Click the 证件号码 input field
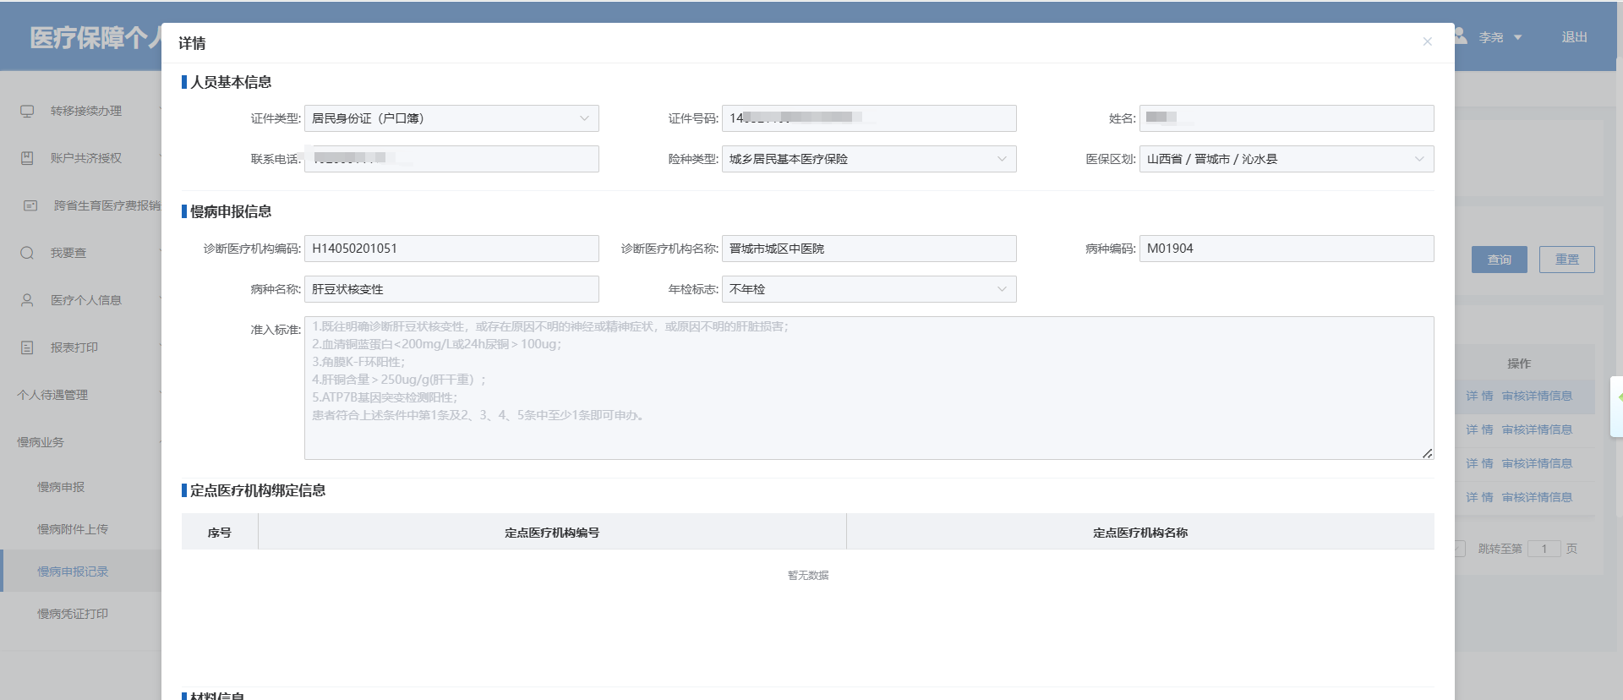The height and width of the screenshot is (700, 1623). [869, 118]
